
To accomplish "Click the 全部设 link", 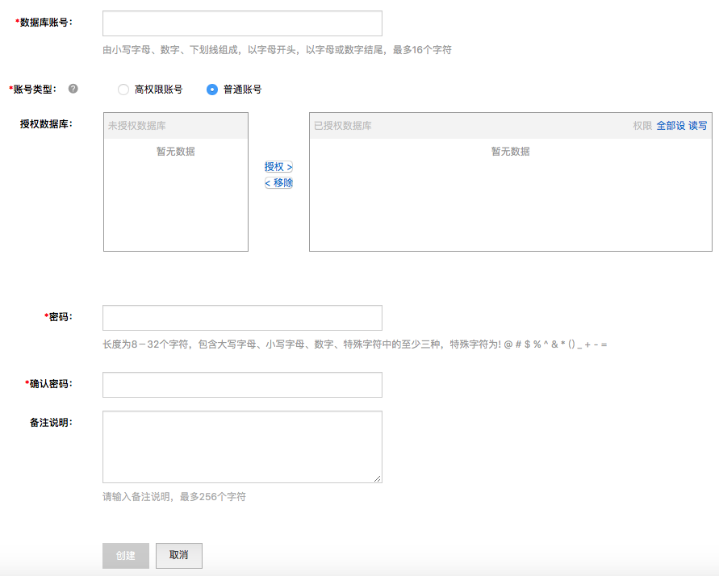I will [670, 126].
